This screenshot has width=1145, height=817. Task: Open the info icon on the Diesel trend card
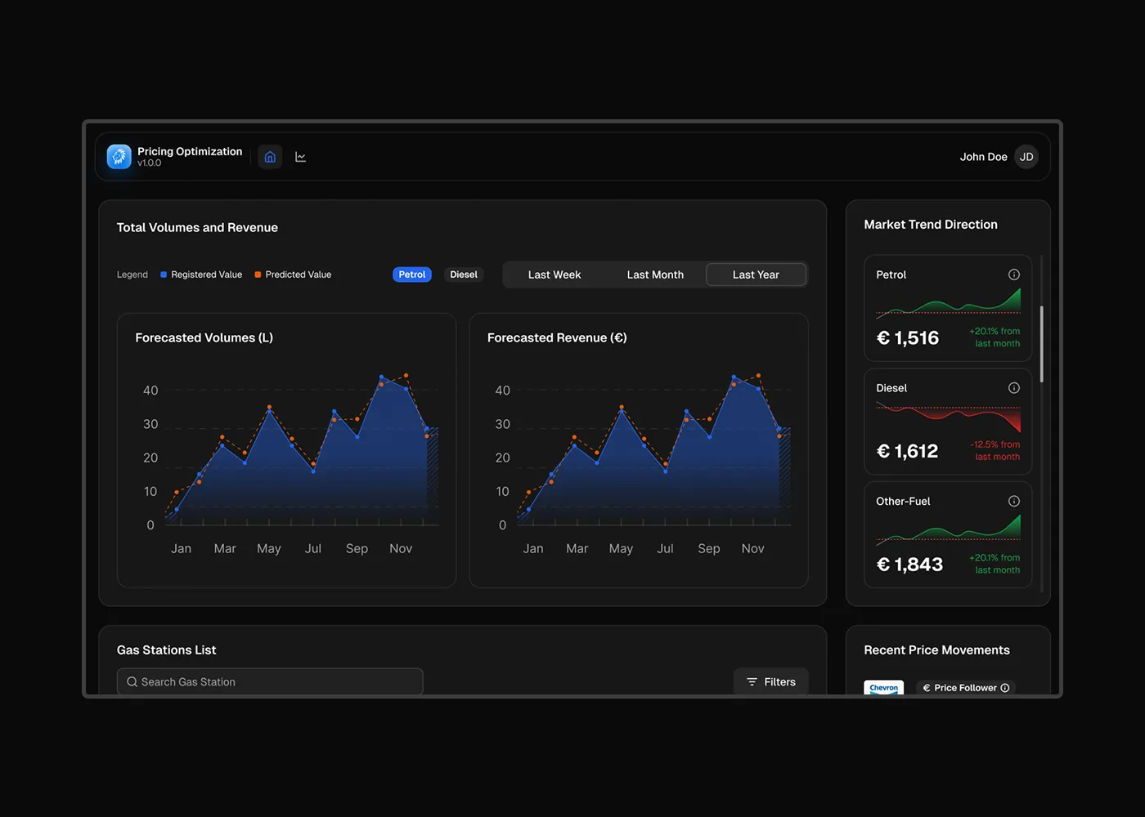coord(1014,388)
